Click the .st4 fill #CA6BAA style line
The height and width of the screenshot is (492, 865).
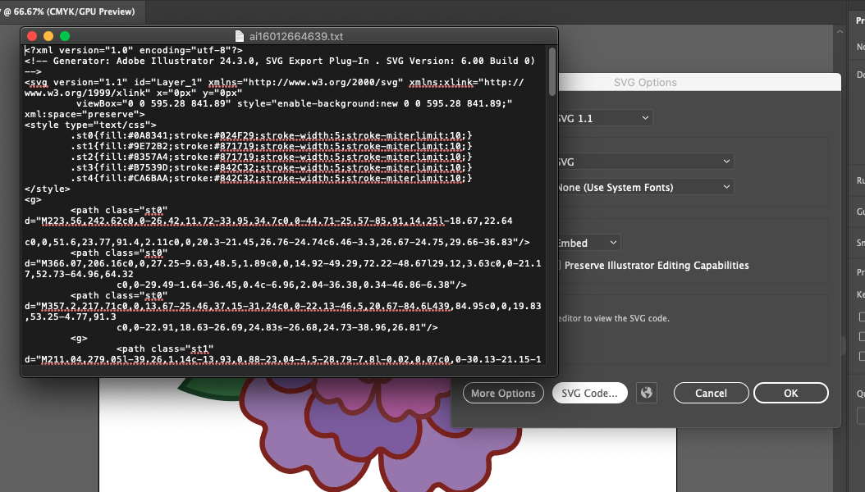coord(272,178)
